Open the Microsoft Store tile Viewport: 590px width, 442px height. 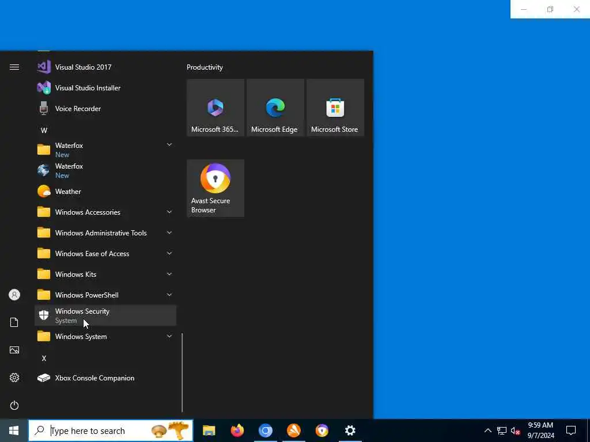pos(335,108)
